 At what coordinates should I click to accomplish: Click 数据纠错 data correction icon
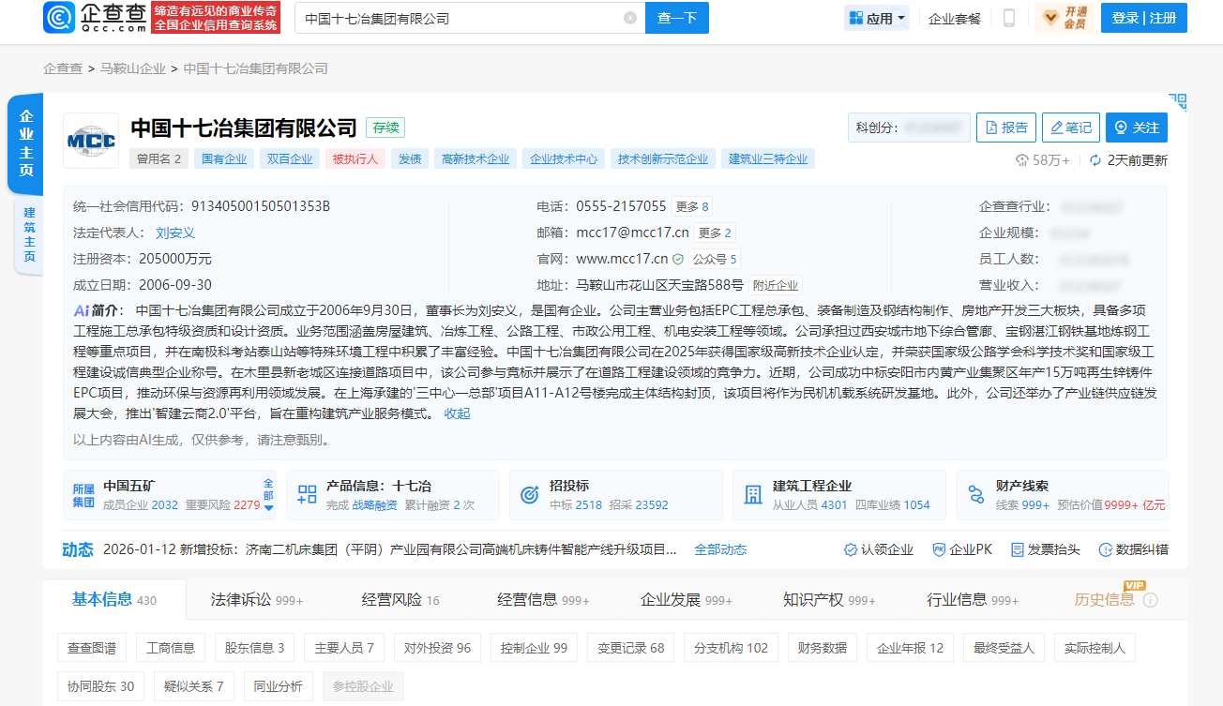pos(1133,549)
